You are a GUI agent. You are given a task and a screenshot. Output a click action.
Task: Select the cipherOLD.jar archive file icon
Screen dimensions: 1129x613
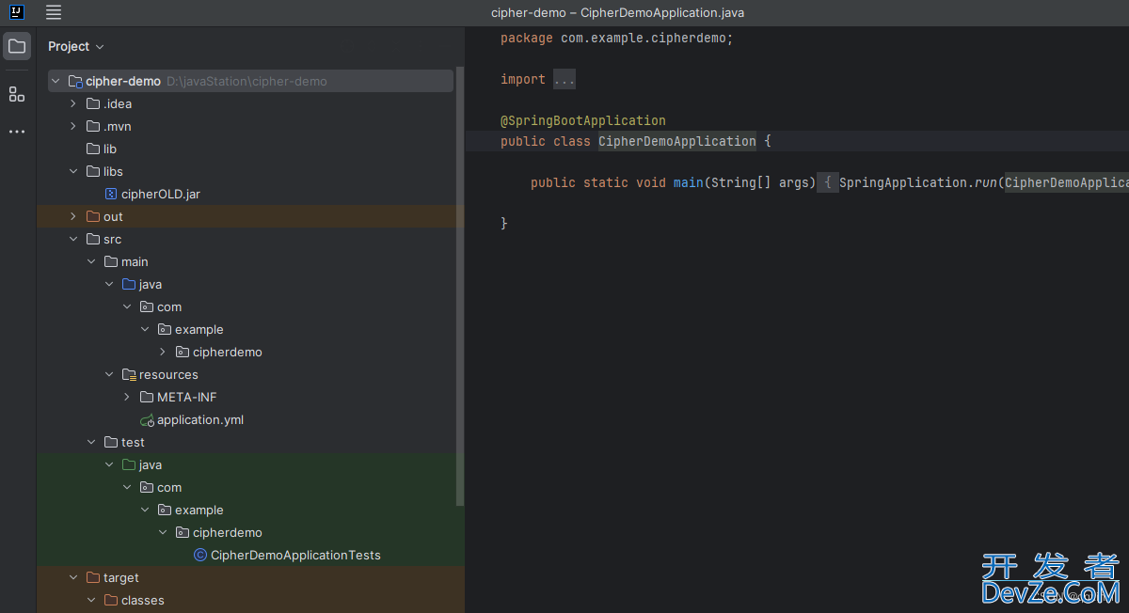coord(110,194)
